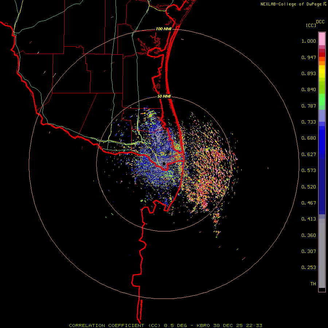This screenshot has width=328, height=328.
Task: Click the DCC label above the color bar
Action: 320,22
